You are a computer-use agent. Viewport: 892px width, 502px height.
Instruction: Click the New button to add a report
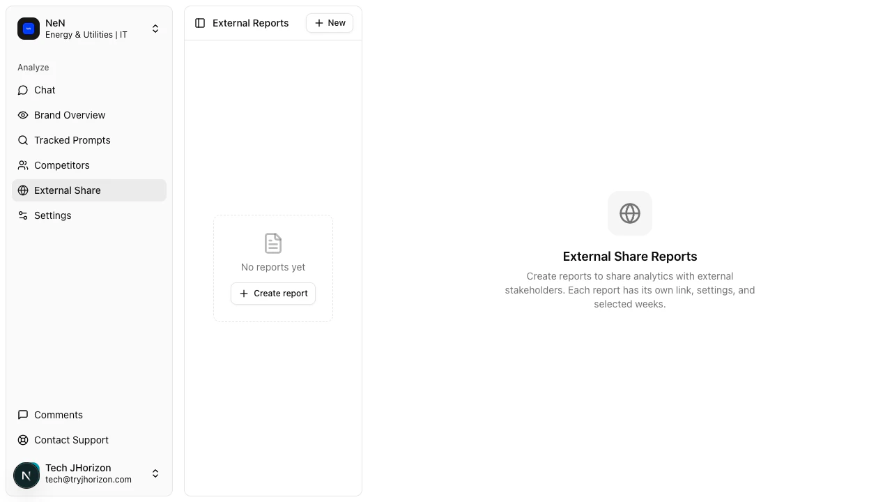click(329, 22)
